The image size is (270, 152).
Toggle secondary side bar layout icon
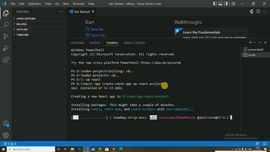(x=226, y=4)
